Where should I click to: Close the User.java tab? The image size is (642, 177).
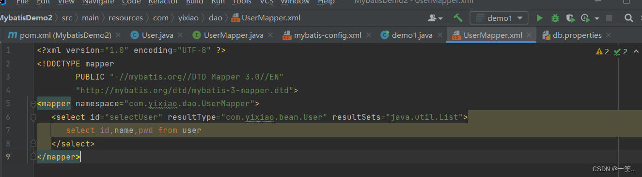[180, 35]
